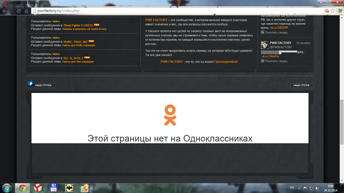Go to the browser home page icon
This screenshot has height=193, width=344.
[26, 11]
